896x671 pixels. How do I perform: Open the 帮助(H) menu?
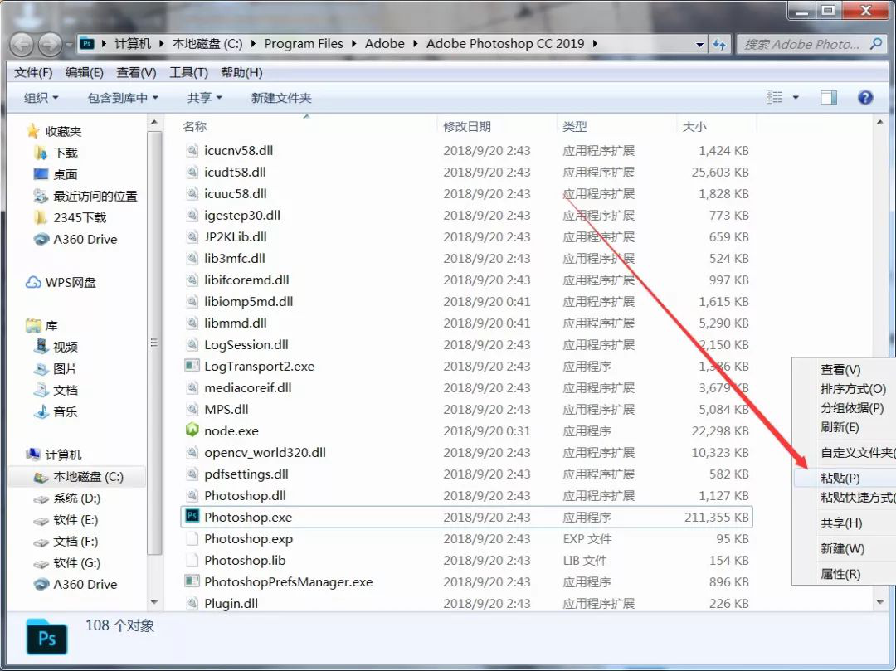tap(241, 72)
